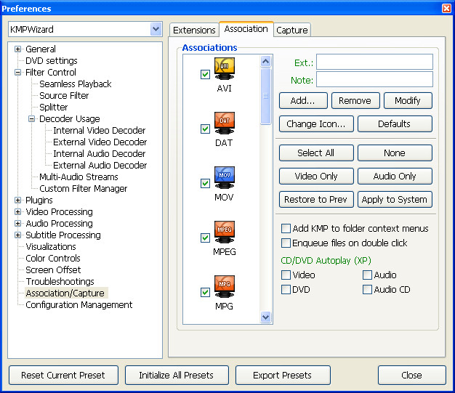Select the AVI file type icon
The image size is (455, 393).
pos(225,69)
